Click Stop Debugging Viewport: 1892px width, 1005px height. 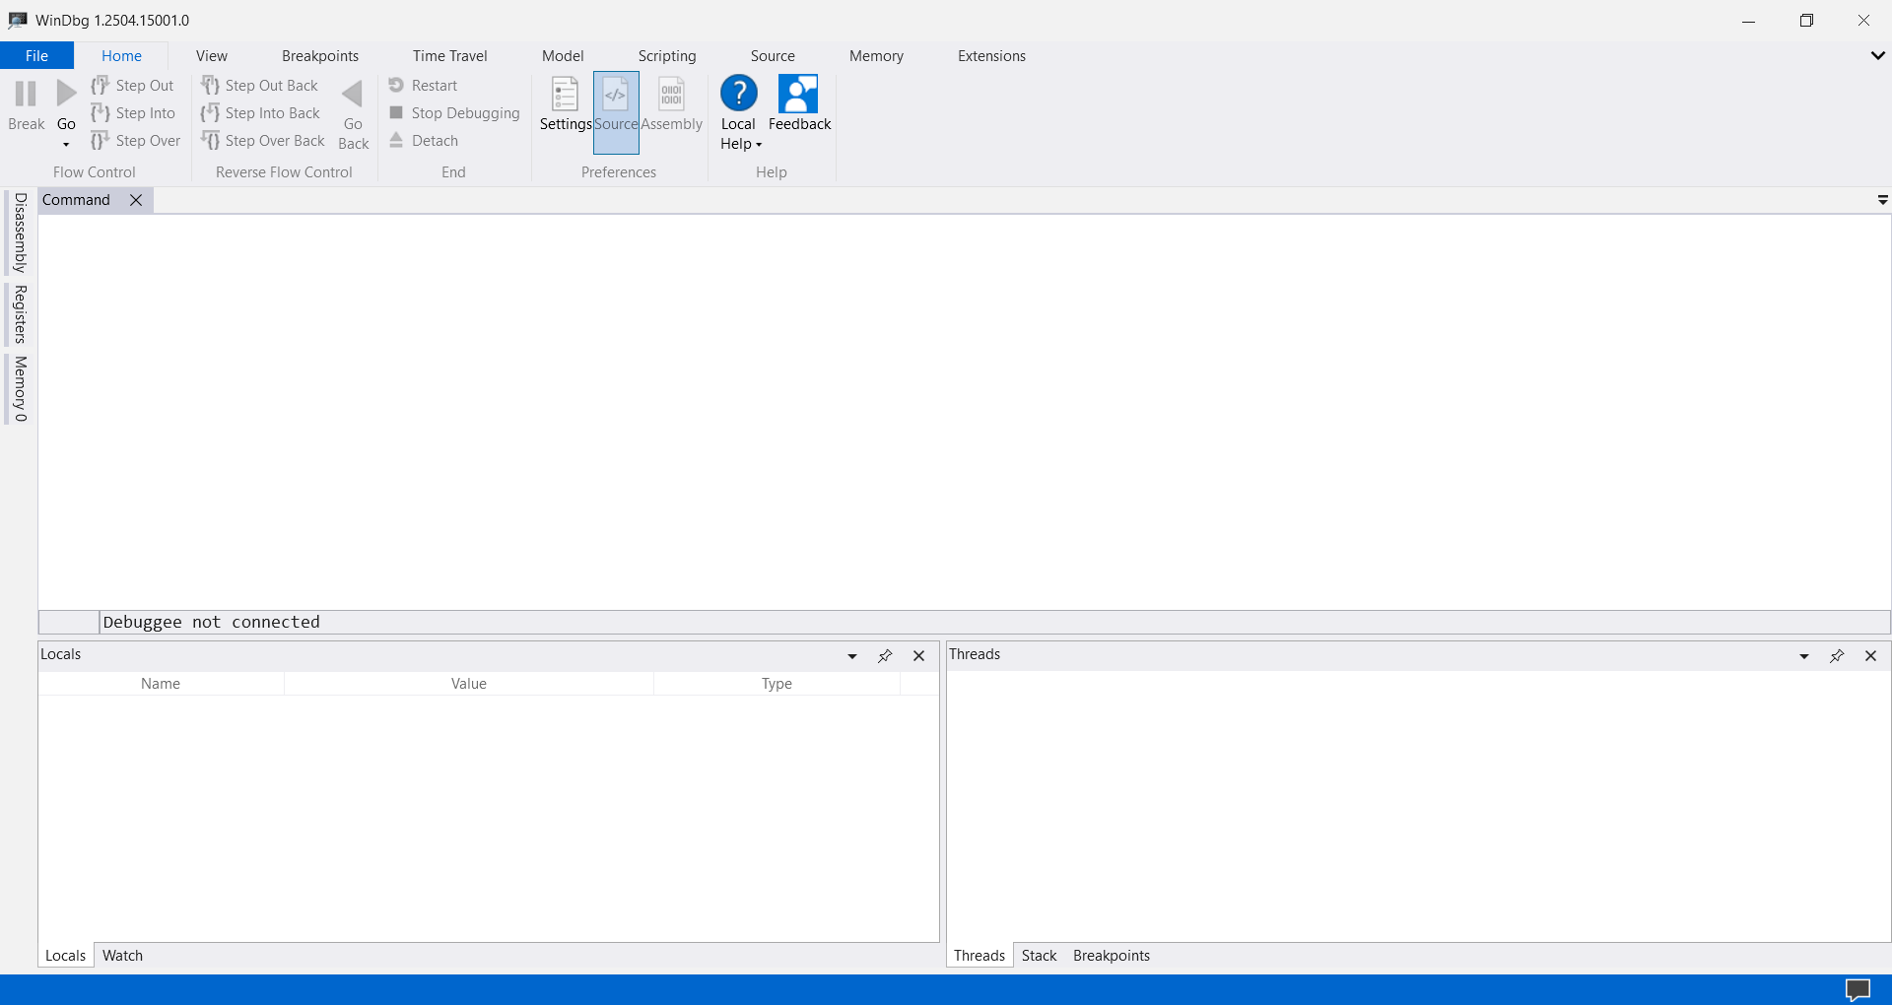(454, 113)
